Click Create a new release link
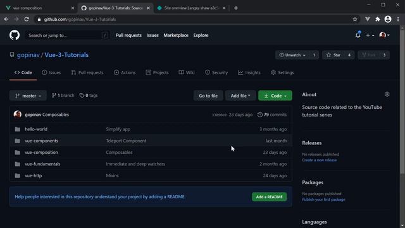 [319, 160]
